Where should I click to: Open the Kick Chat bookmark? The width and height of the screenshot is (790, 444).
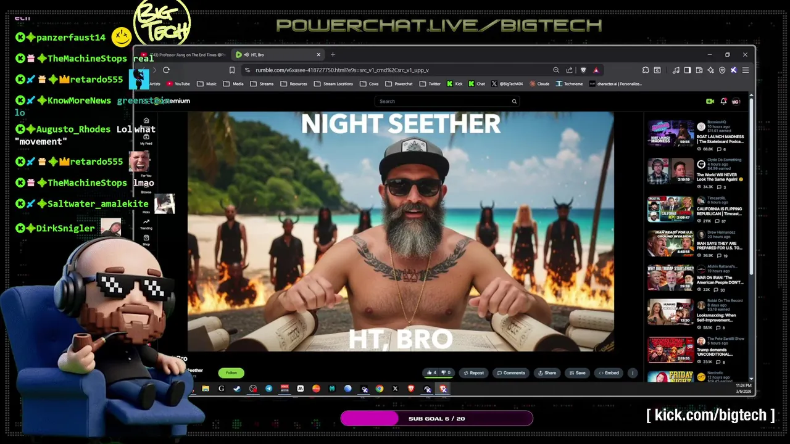click(x=476, y=84)
